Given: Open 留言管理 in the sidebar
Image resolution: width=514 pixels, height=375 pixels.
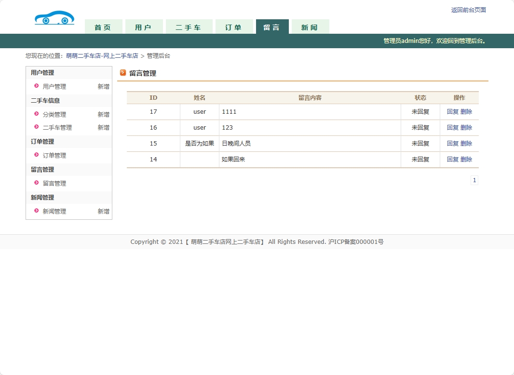Looking at the screenshot, I should click(54, 184).
